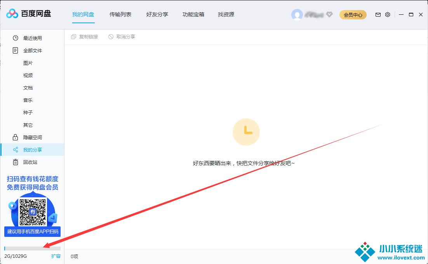
Task: Open 最近使用 recent files
Action: point(32,38)
